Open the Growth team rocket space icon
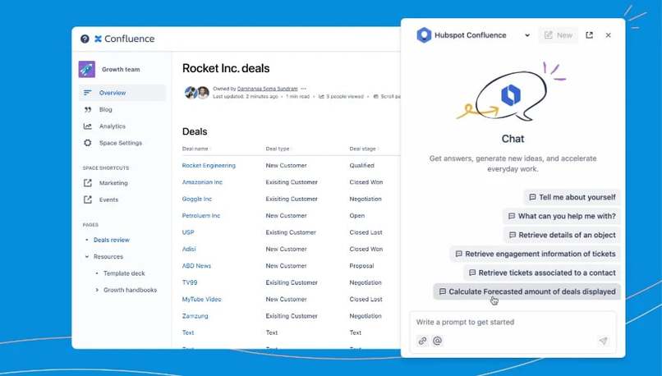 coord(87,69)
